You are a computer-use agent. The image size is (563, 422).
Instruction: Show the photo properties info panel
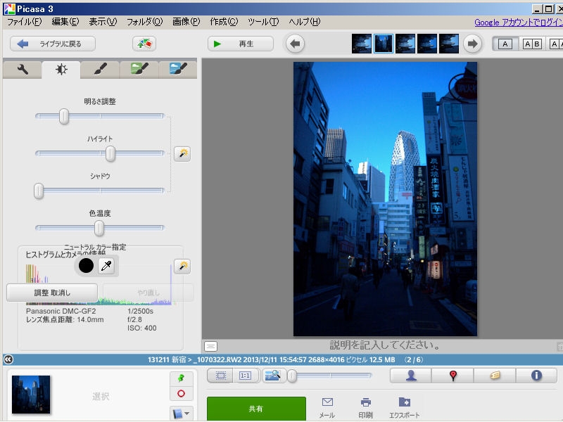(x=536, y=376)
